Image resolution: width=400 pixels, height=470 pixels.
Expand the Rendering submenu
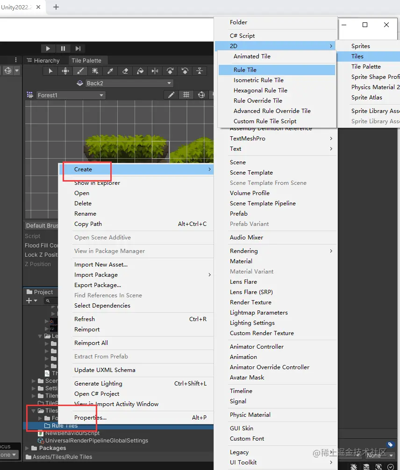coord(276,251)
